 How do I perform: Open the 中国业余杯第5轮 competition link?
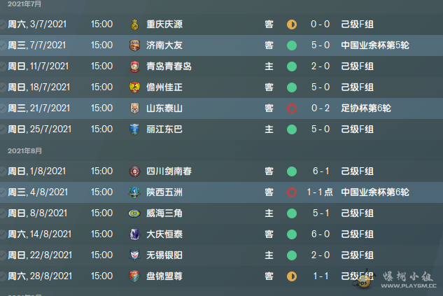[374, 45]
